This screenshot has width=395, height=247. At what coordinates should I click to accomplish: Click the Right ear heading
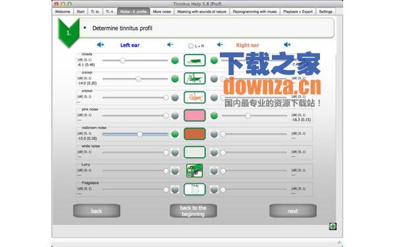[248, 45]
